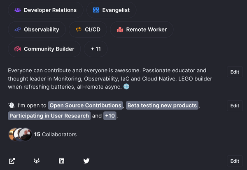The height and width of the screenshot is (170, 247).
Task: Expand the +10 more open-to items
Action: point(110,116)
